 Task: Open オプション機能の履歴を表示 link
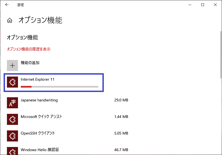[29, 49]
